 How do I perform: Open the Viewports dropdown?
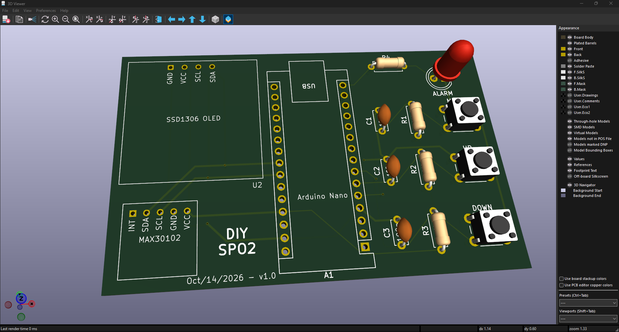[x=588, y=318]
